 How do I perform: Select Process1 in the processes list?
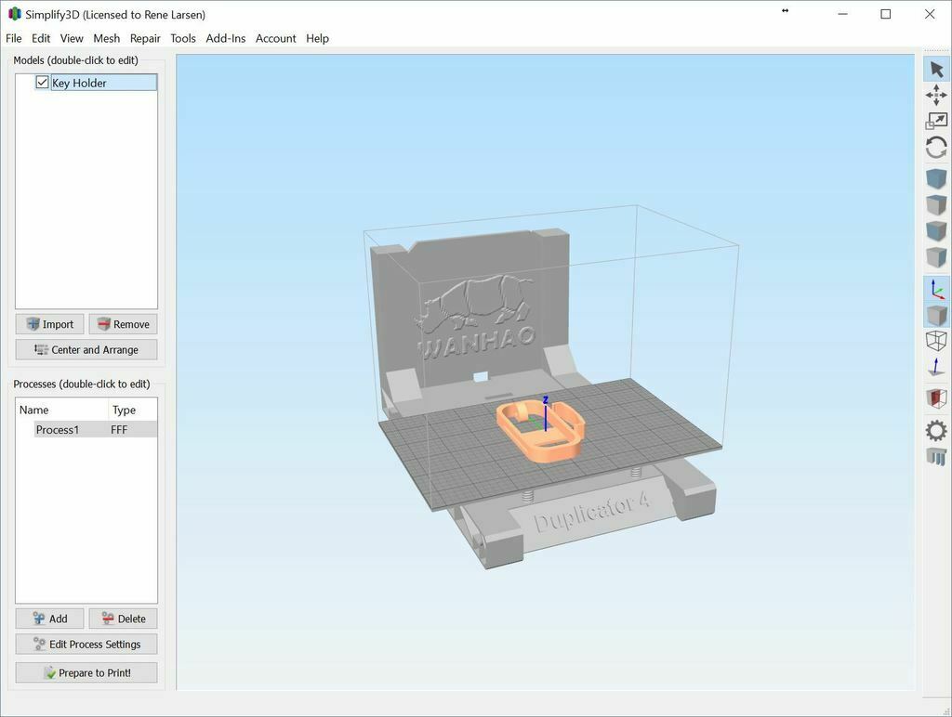coord(58,429)
